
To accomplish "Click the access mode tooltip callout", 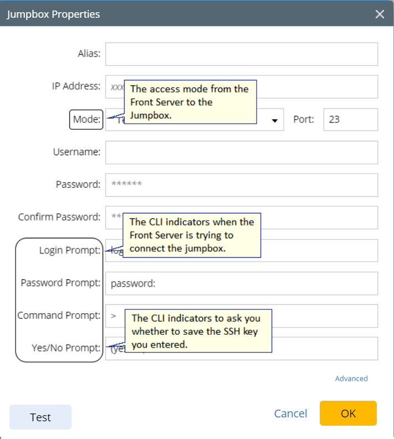I will click(190, 102).
